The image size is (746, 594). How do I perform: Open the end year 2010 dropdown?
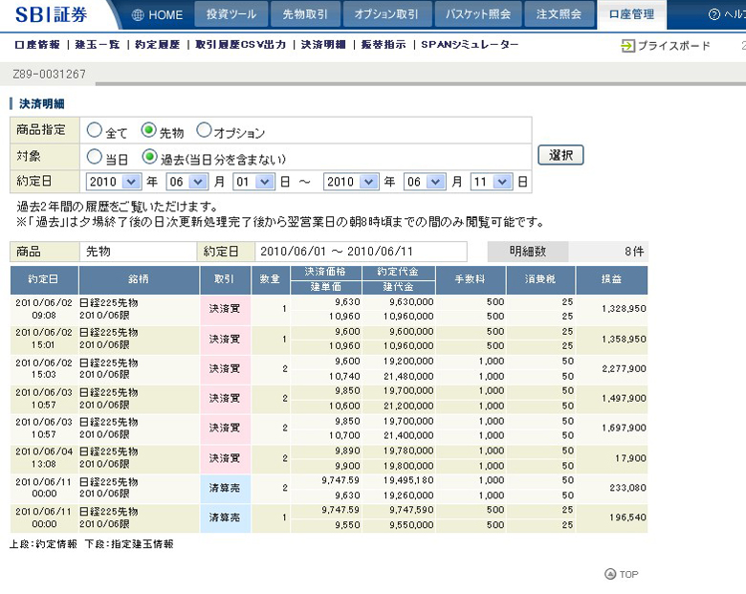coord(351,182)
